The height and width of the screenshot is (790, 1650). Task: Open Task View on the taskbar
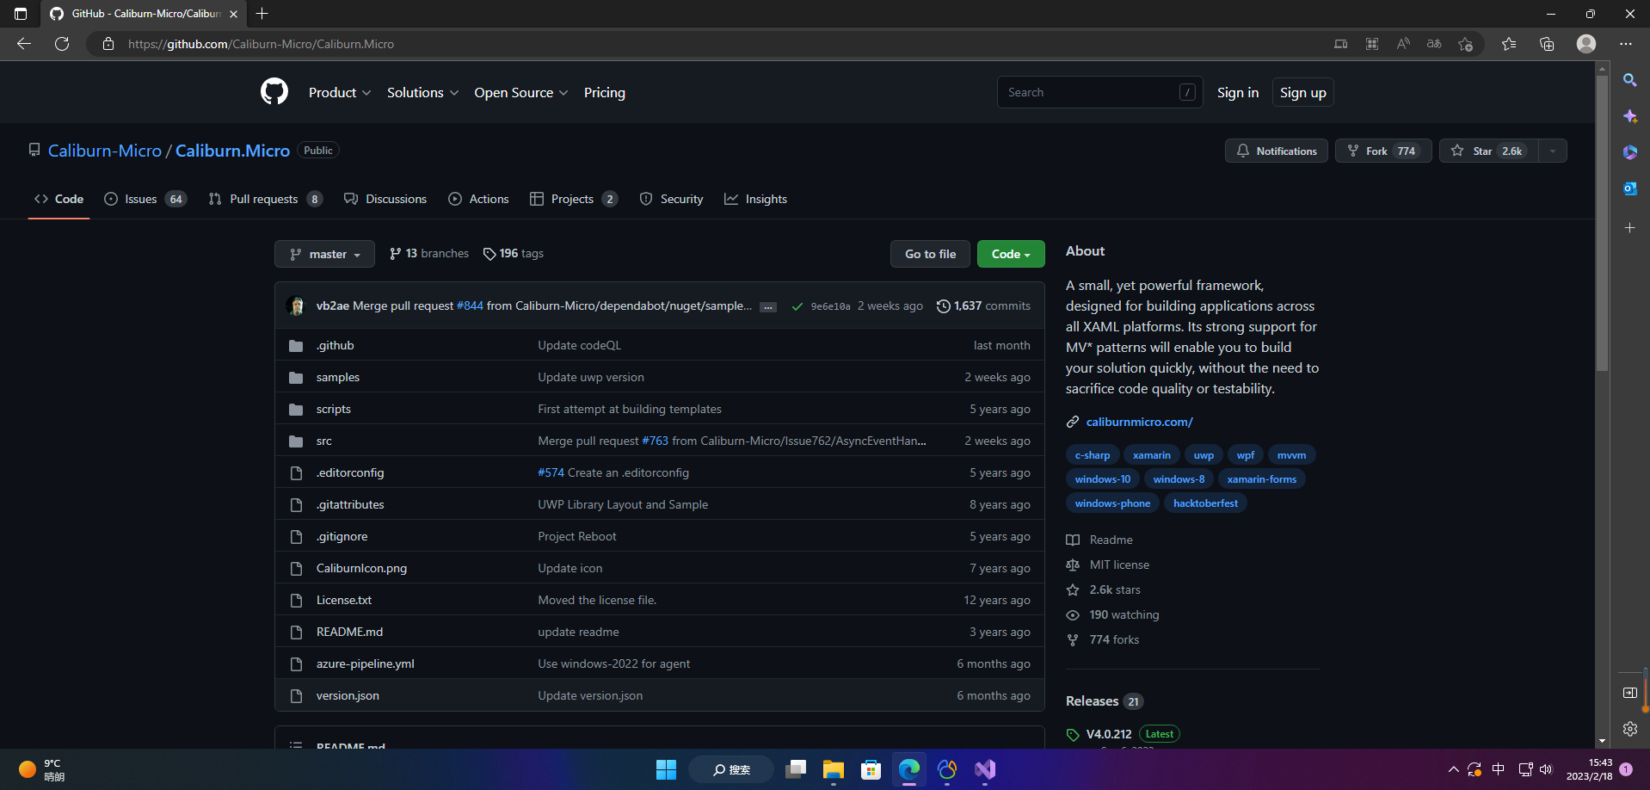pyautogui.click(x=796, y=769)
